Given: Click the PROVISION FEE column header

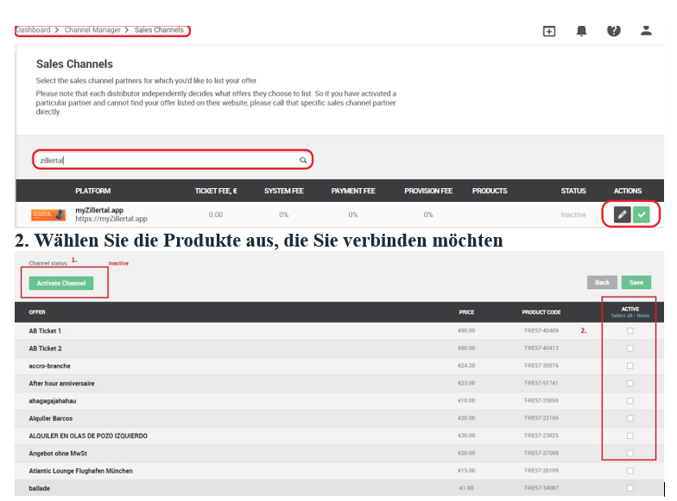Looking at the screenshot, I should click(x=428, y=191).
